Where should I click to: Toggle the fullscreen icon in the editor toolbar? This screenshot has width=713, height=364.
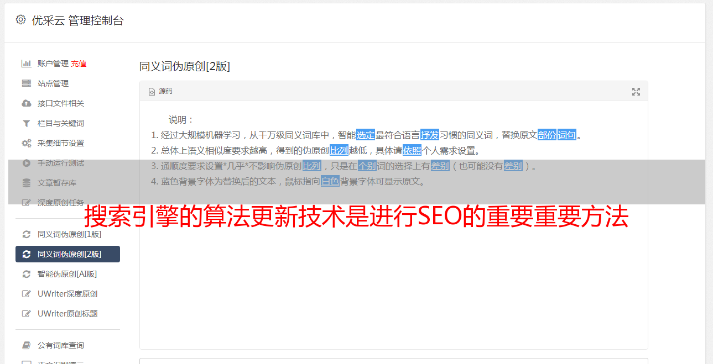coord(636,92)
